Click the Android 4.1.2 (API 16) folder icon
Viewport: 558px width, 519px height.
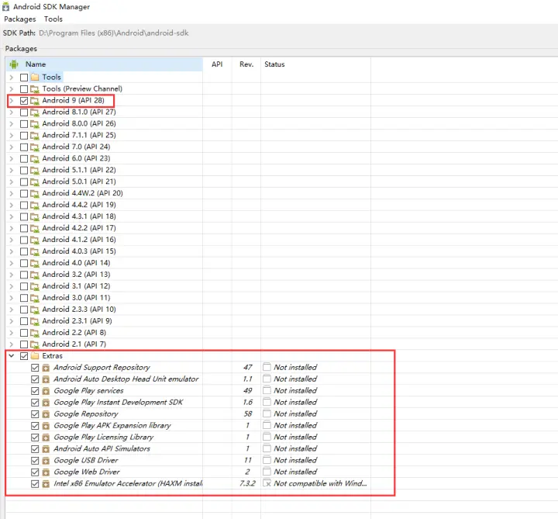pos(35,240)
